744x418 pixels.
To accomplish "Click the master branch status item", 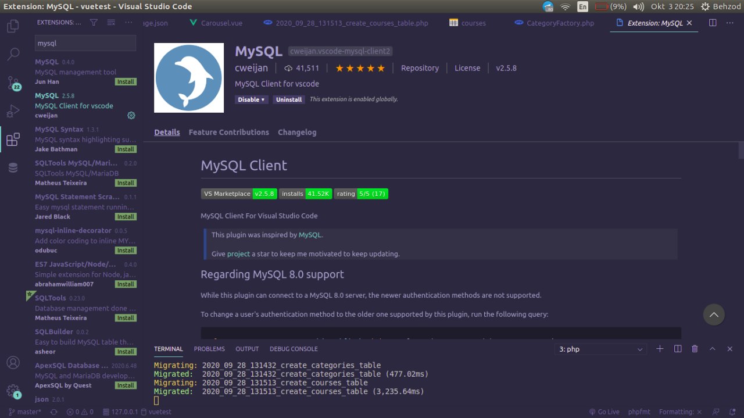I will 24,412.
